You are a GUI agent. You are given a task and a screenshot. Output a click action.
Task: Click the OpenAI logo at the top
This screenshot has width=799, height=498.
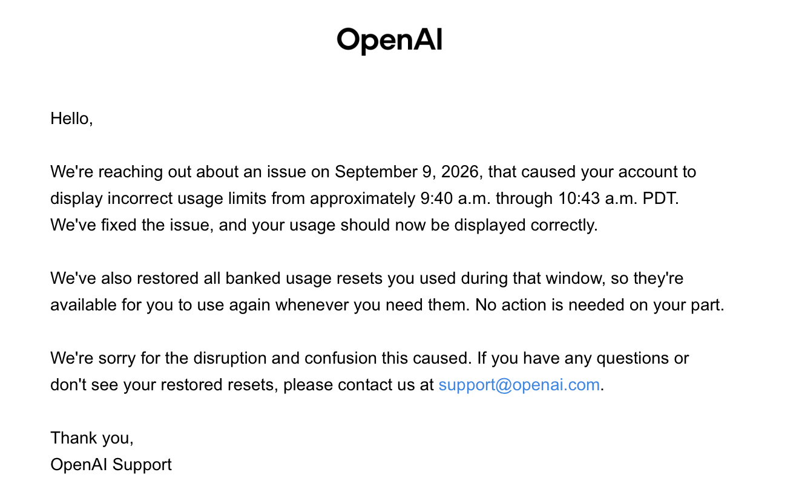click(389, 40)
